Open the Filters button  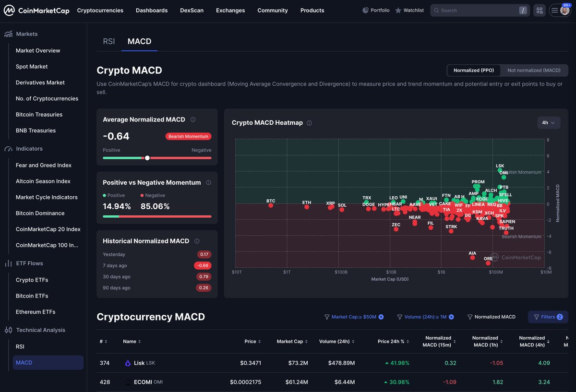[548, 317]
